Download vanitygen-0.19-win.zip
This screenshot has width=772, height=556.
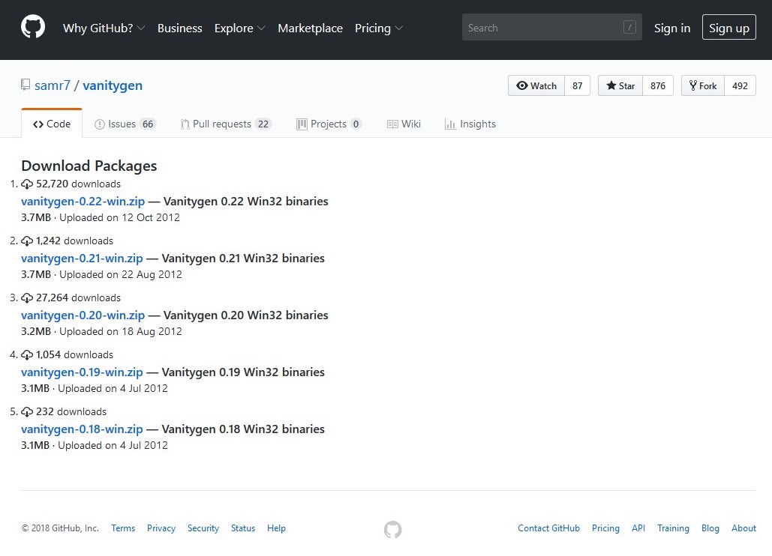[82, 372]
